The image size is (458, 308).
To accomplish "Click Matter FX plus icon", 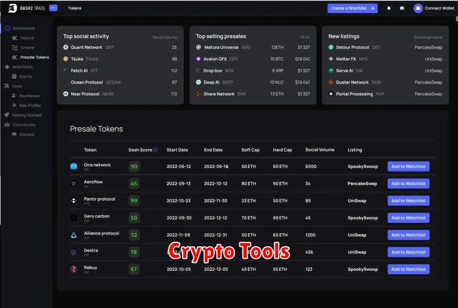I will point(331,59).
